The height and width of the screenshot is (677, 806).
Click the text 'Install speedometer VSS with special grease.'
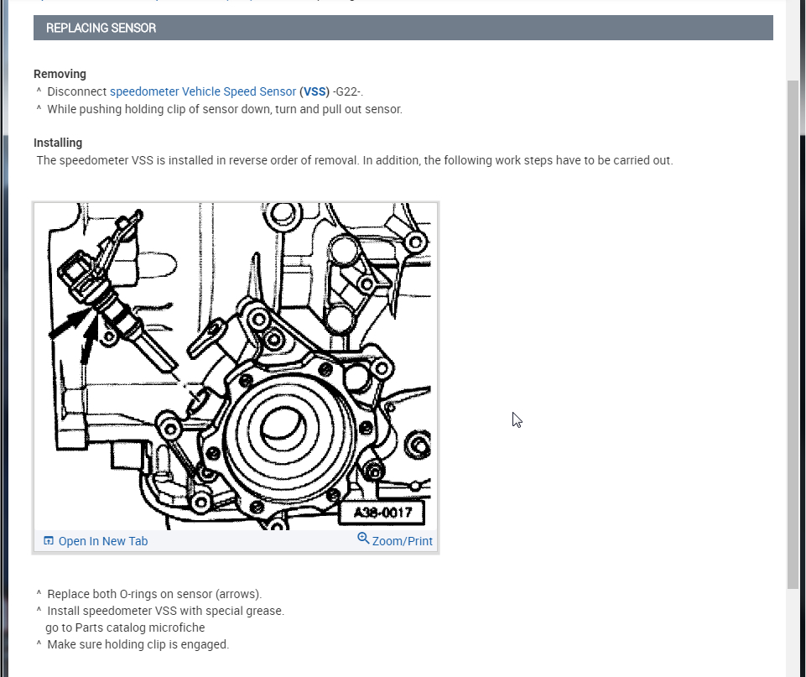165,611
